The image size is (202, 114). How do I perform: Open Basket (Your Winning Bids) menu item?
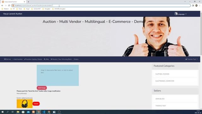pyautogui.click(x=61, y=59)
